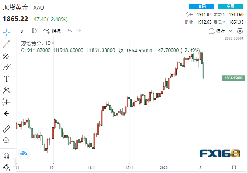Open the pitchfork tool
This screenshot has width=248, height=173.
pos(6,56)
